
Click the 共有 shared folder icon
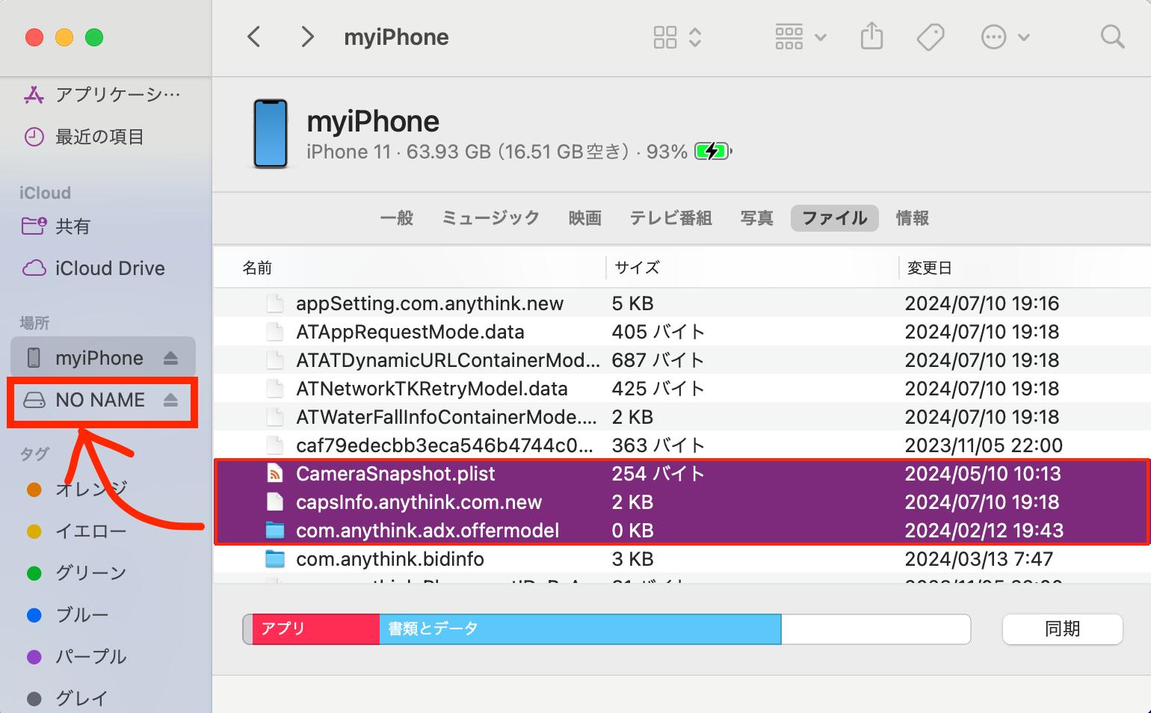coord(34,226)
